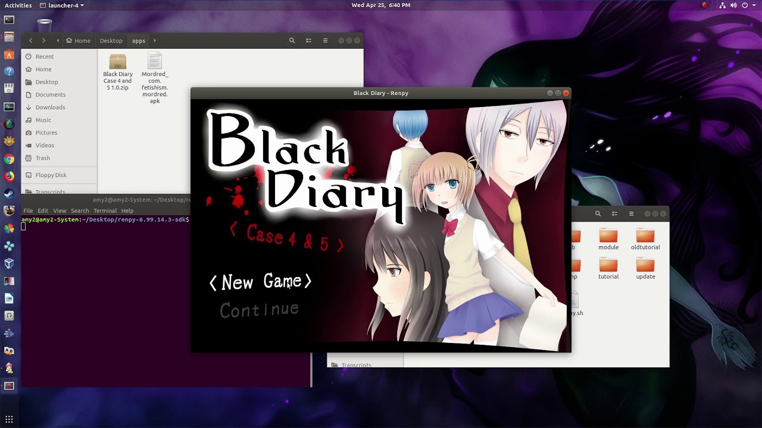Open Recent in the file manager sidebar

coord(60,56)
